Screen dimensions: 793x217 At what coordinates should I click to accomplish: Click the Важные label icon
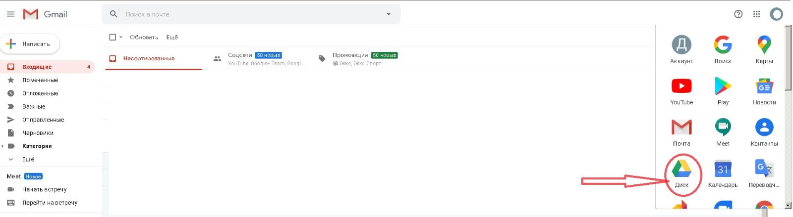pos(11,106)
